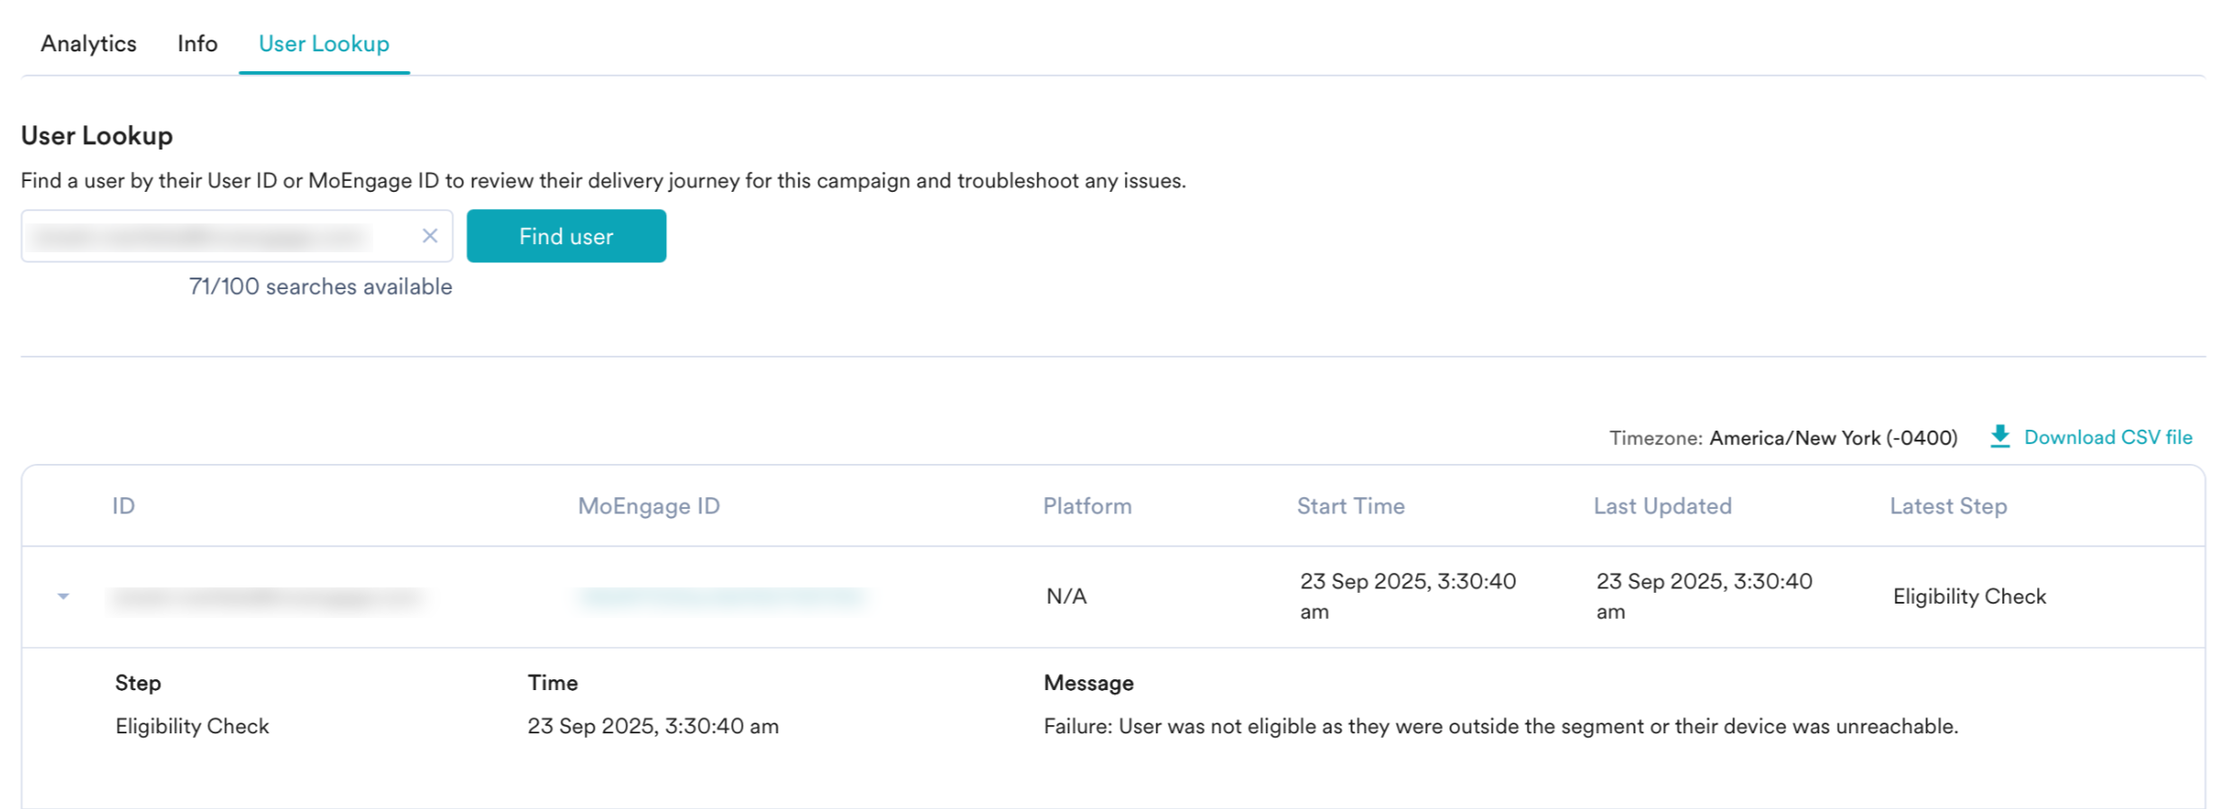
Task: Click the Latest Step column header
Action: click(1948, 506)
